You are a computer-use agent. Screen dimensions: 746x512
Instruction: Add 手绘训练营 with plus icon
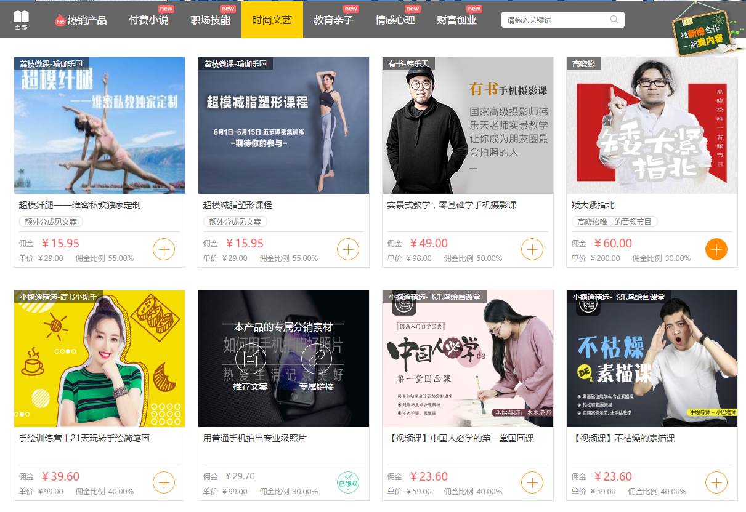tap(164, 482)
